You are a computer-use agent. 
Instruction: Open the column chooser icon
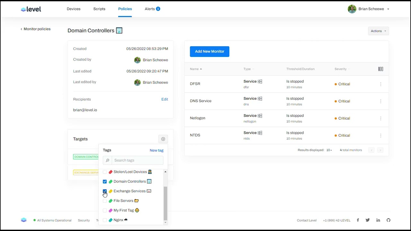point(380,69)
